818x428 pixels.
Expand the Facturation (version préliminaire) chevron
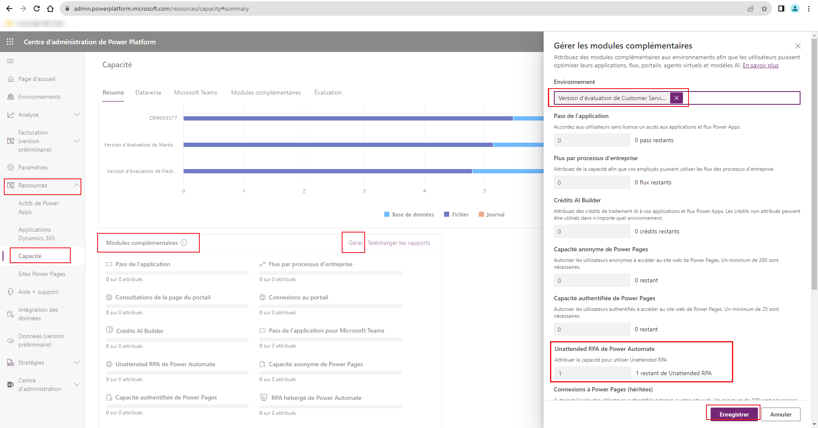77,141
